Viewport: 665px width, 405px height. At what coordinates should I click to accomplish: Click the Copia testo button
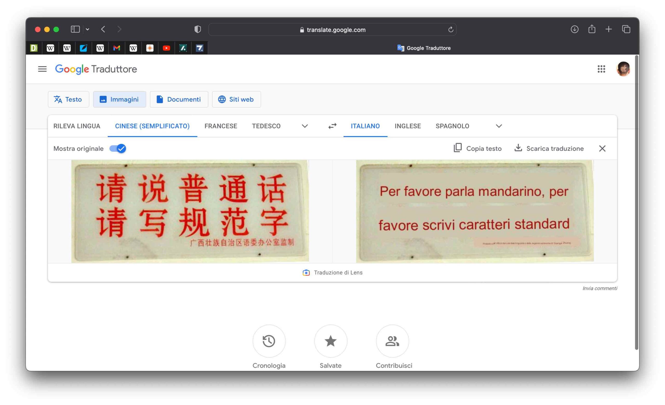[x=477, y=149]
